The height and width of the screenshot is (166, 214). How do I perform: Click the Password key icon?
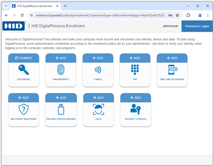coord(23,70)
